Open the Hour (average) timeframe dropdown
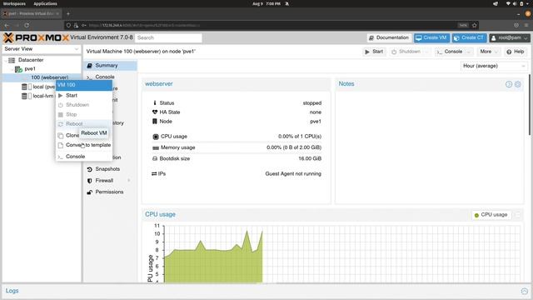Image resolution: width=533 pixels, height=300 pixels. 494,66
